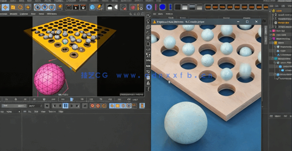Click the blue circle swatch in toolbar
The width and height of the screenshot is (292, 151).
coord(163,7)
